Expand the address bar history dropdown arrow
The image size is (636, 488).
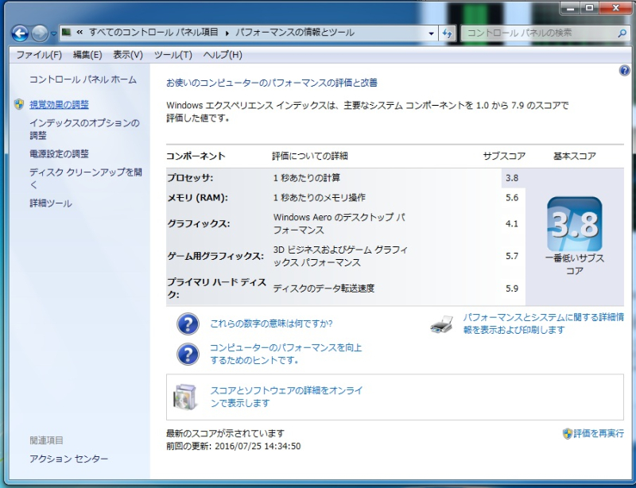point(431,33)
